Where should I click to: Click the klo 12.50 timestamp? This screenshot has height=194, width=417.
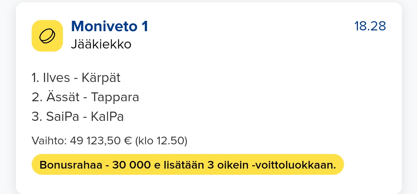(x=161, y=140)
